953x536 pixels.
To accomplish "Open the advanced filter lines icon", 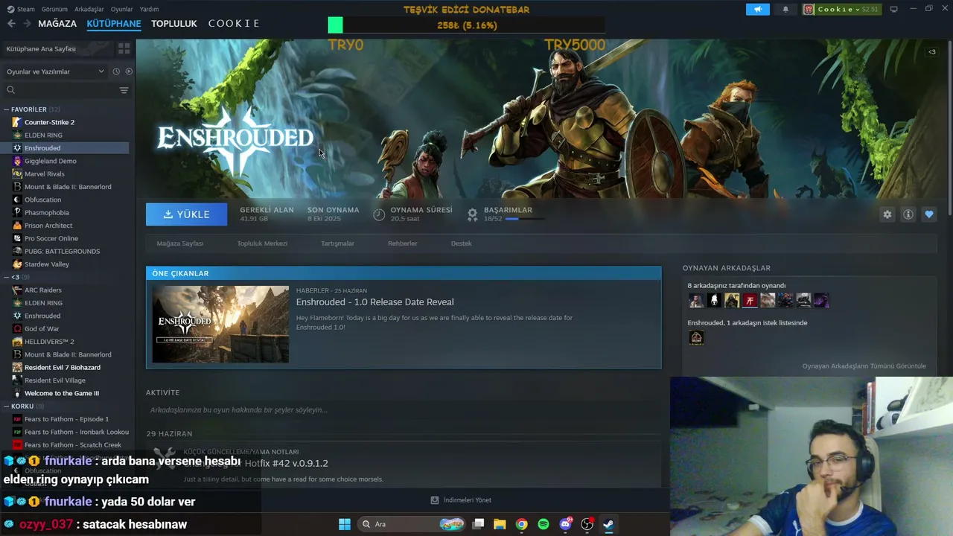I will [x=124, y=90].
